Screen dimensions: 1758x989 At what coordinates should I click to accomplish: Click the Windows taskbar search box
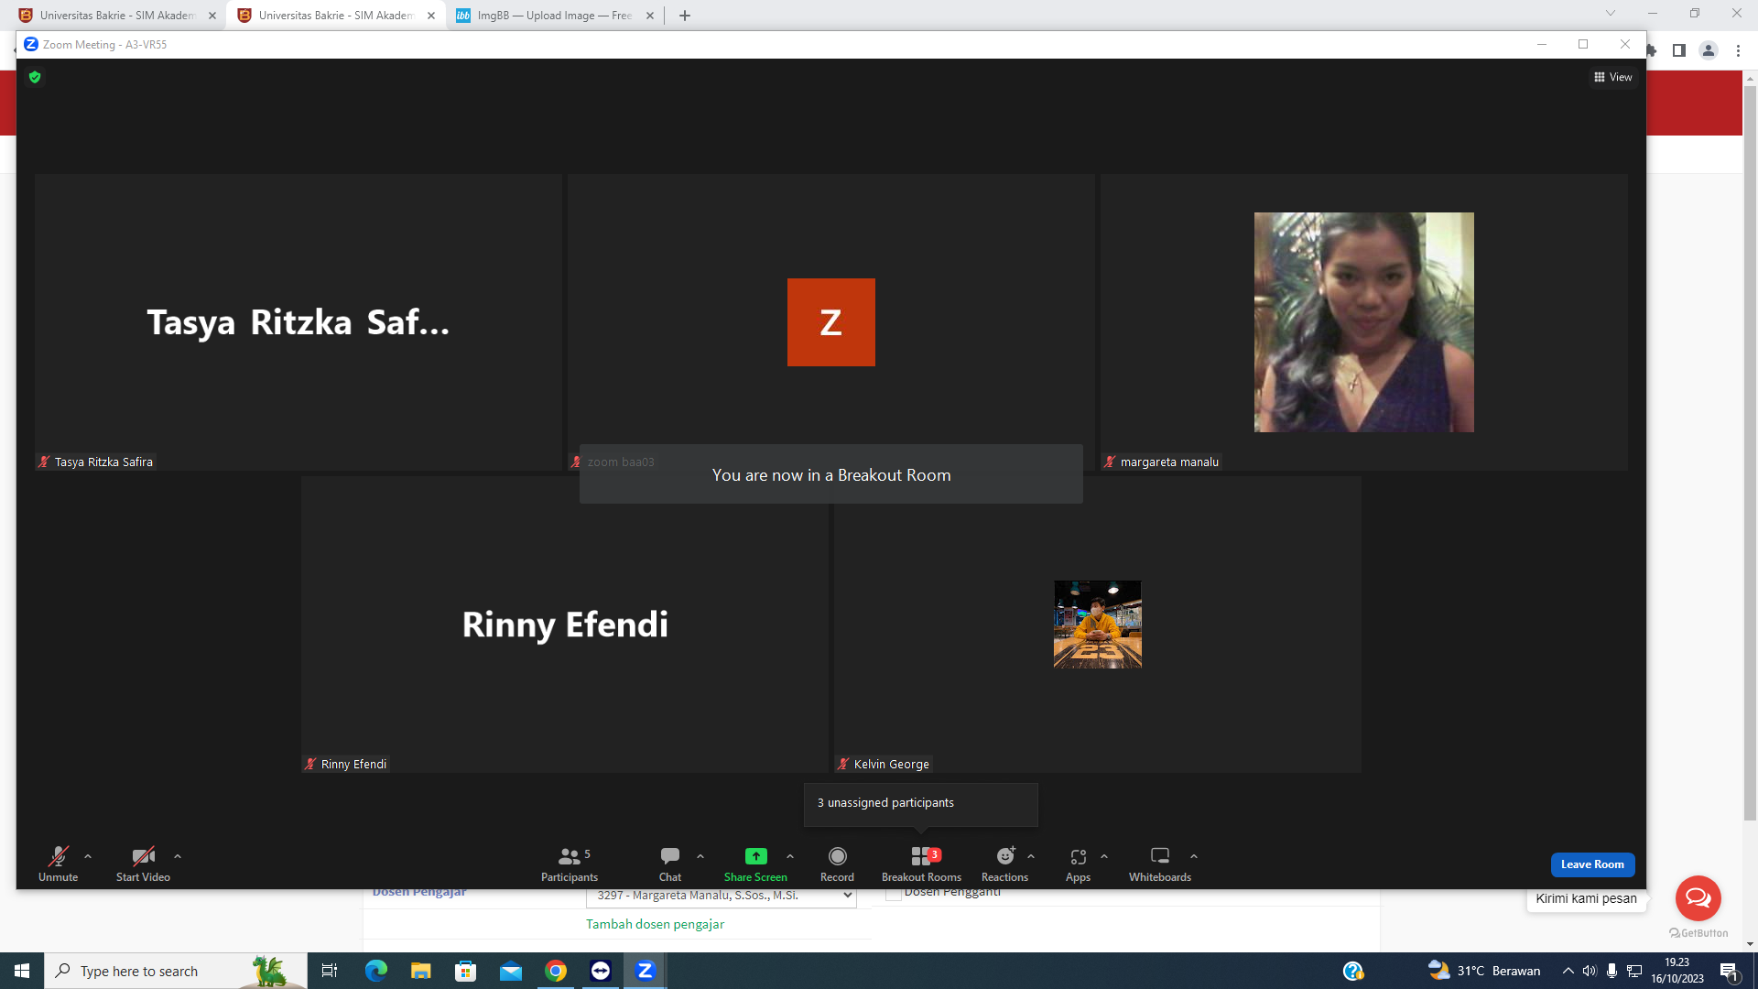pos(175,971)
